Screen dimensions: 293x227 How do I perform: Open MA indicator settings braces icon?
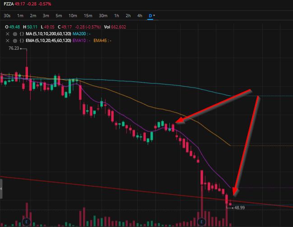click(x=22, y=34)
